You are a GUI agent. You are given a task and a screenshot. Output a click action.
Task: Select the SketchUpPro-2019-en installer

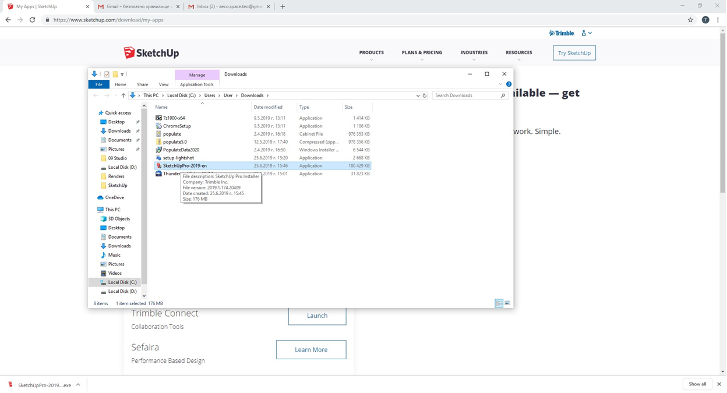262,165
